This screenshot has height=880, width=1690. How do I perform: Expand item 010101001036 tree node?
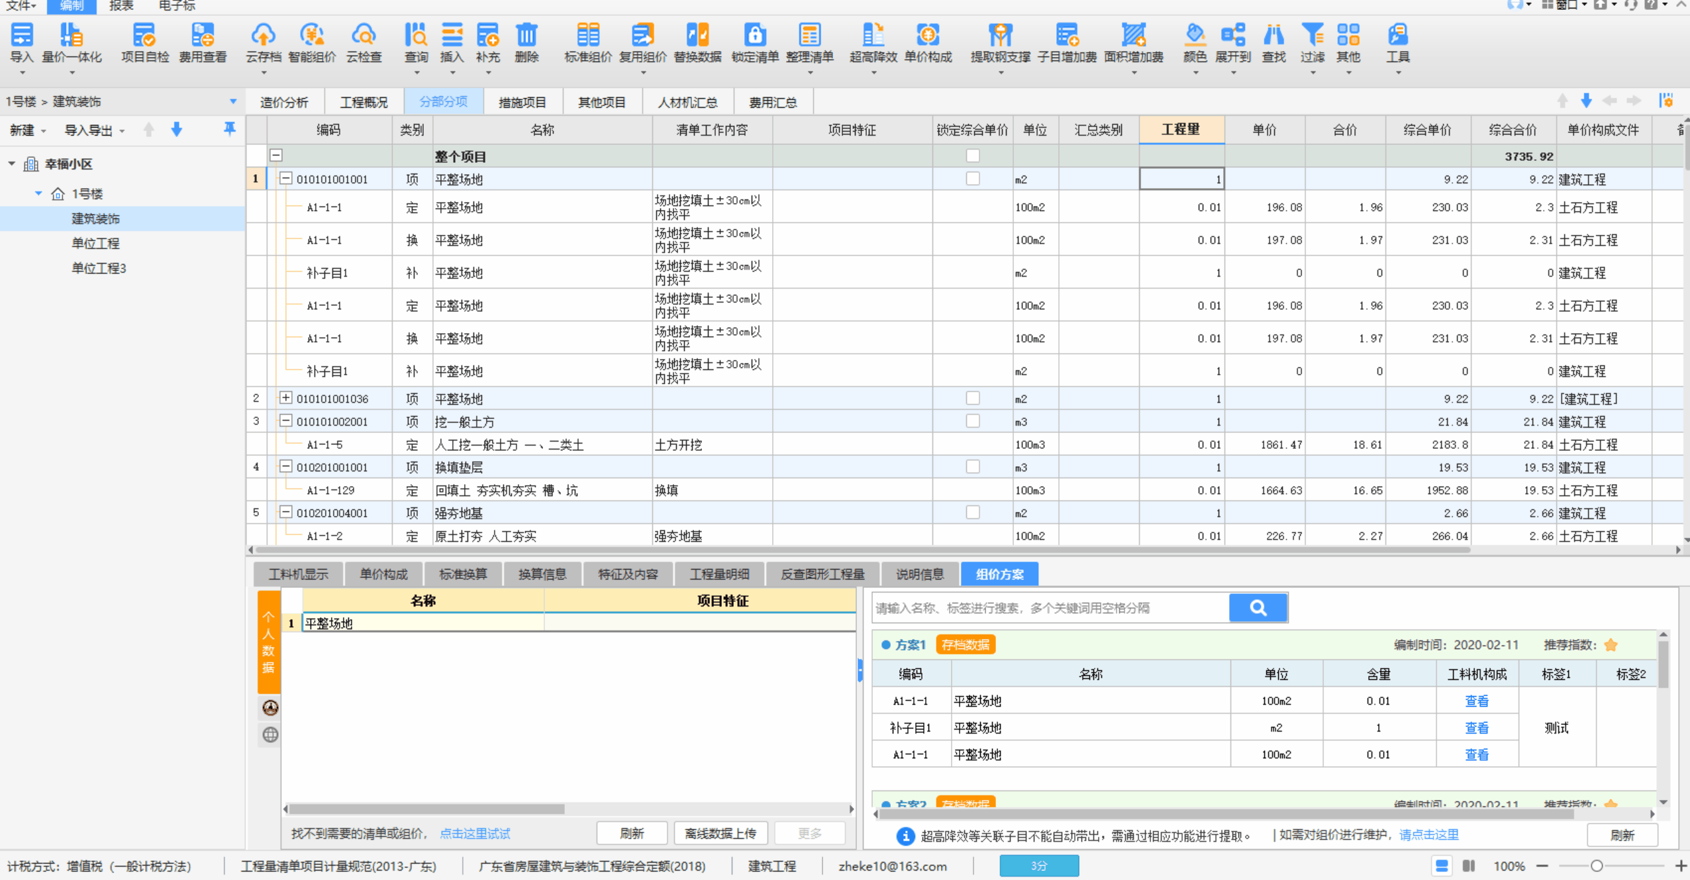285,398
